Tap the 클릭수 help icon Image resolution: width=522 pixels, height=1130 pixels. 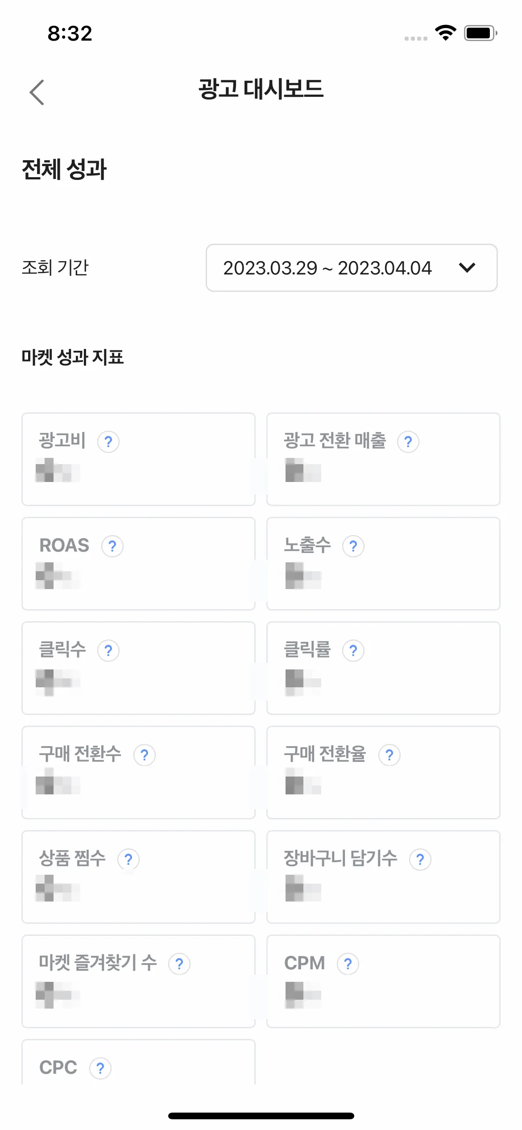[x=108, y=651]
